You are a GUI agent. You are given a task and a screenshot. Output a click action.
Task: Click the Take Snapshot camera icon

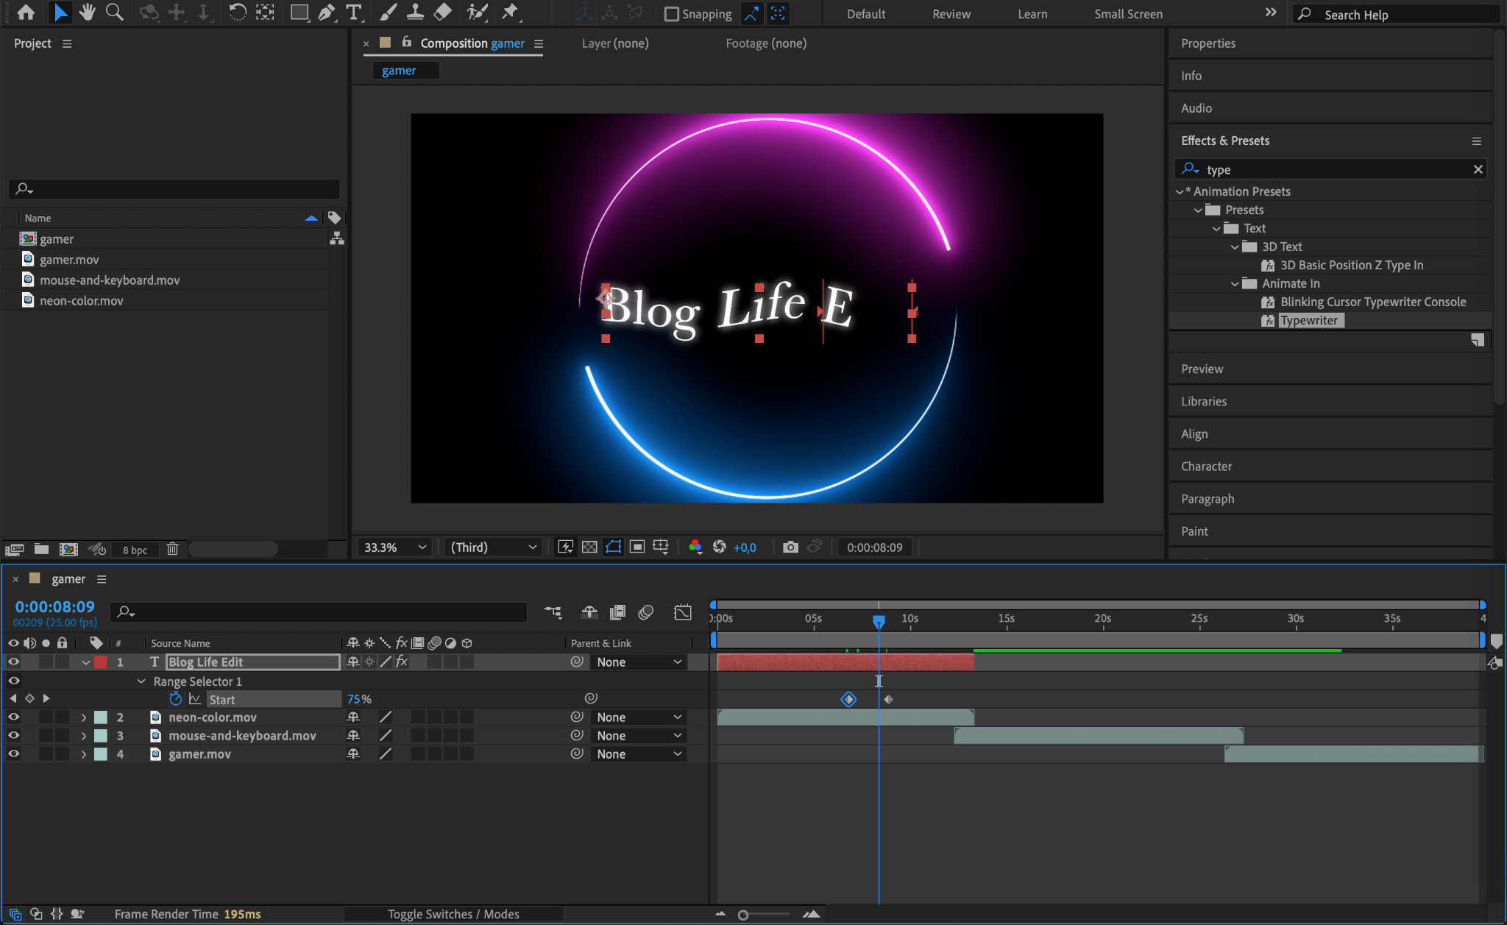[x=790, y=547]
